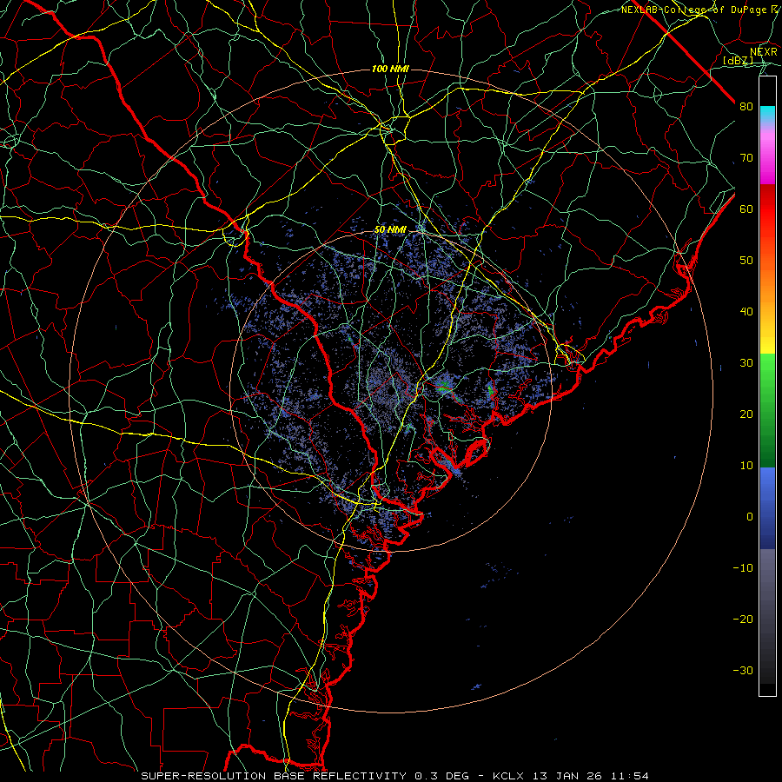
Task: Click the "-20" value on the dBZ scale
Action: (743, 620)
